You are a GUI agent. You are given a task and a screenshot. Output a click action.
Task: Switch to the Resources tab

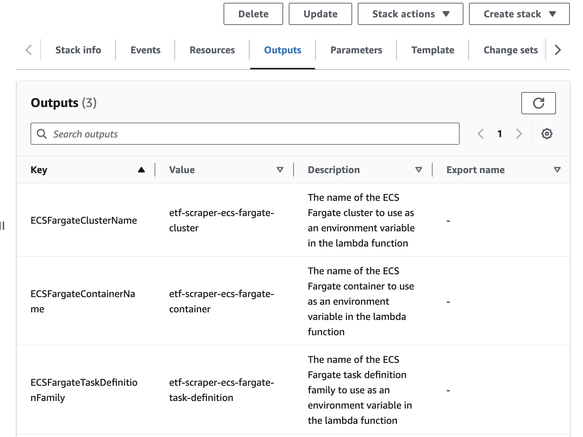(x=212, y=50)
